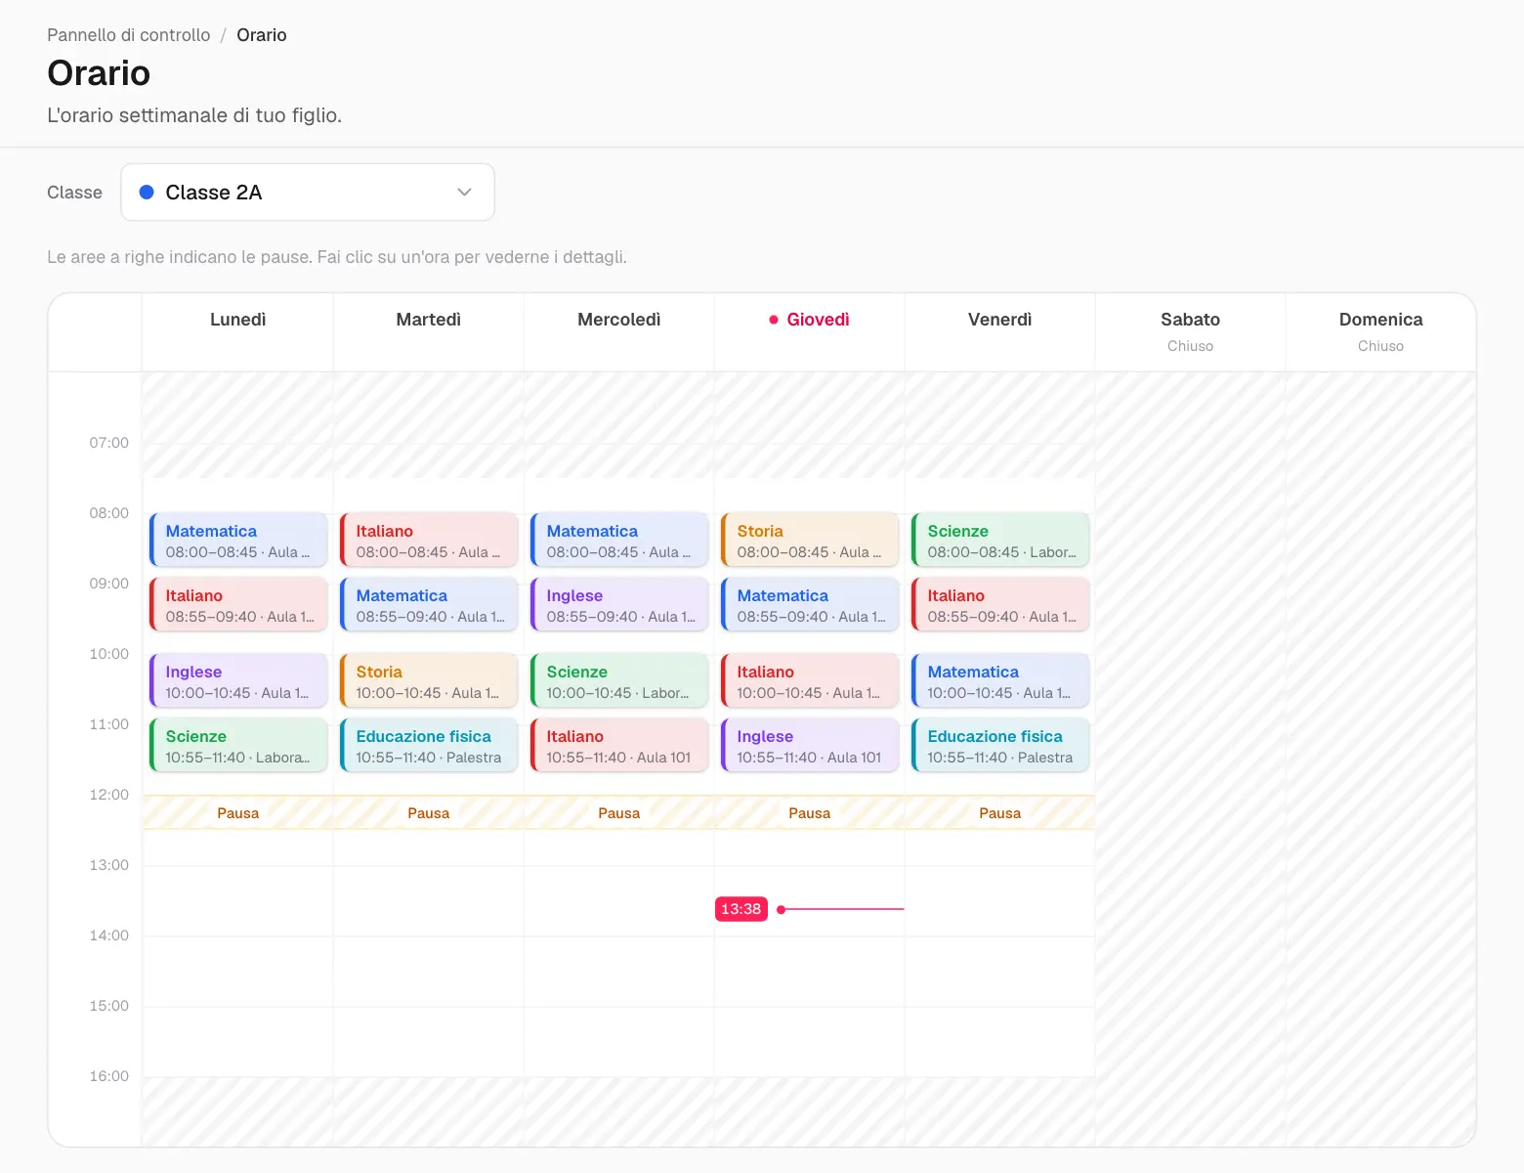Select Tuesday Matematica 08:55–09:40 lesson

(429, 604)
